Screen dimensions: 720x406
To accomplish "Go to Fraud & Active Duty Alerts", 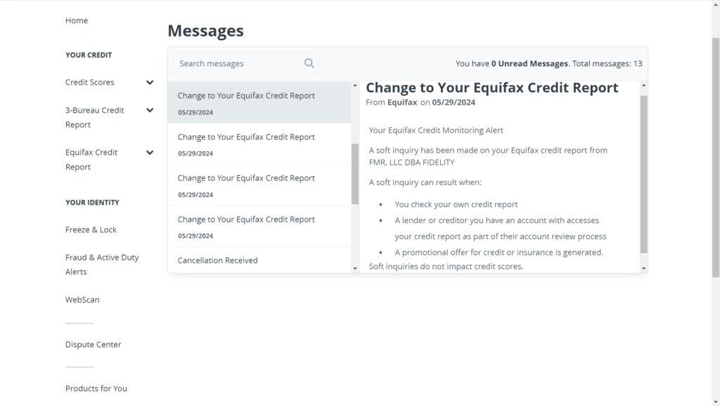I will pos(102,265).
